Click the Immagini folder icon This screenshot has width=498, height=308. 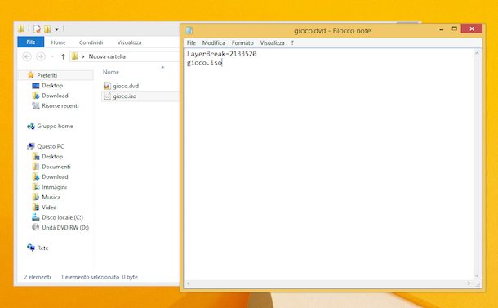(x=36, y=187)
